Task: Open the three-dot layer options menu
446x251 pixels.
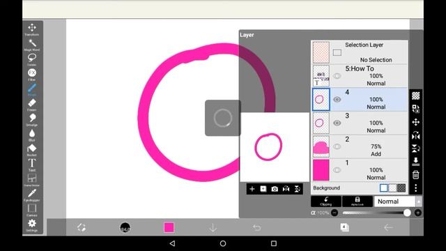Action: point(416,188)
